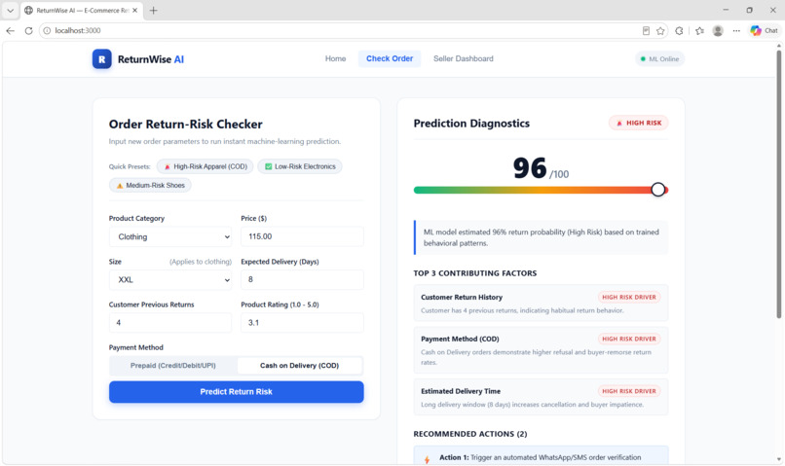Image resolution: width=785 pixels, height=466 pixels.
Task: Open tab search chevron in title bar
Action: click(10, 10)
